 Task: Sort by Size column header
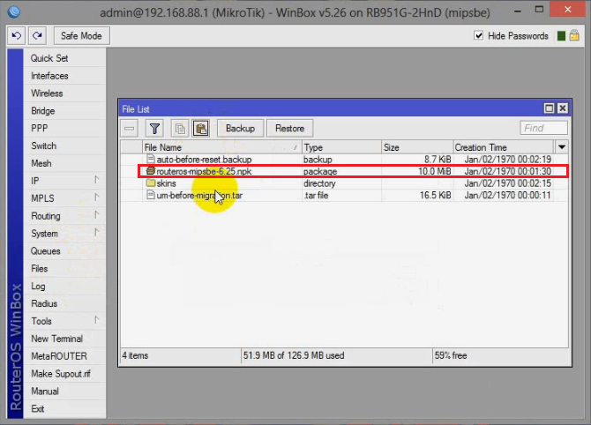(417, 147)
